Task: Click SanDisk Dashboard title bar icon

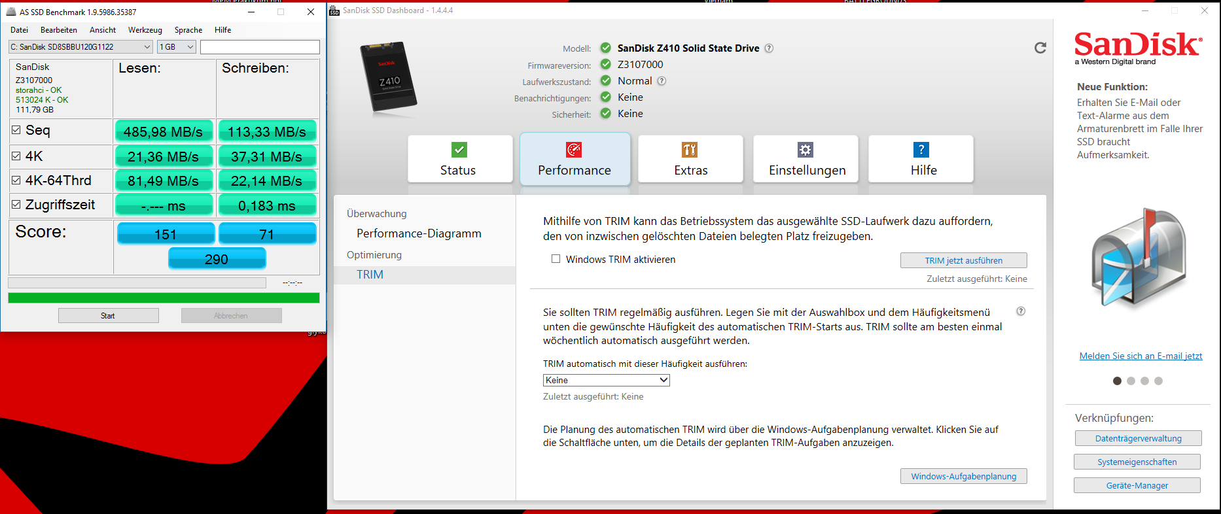Action: 334,10
